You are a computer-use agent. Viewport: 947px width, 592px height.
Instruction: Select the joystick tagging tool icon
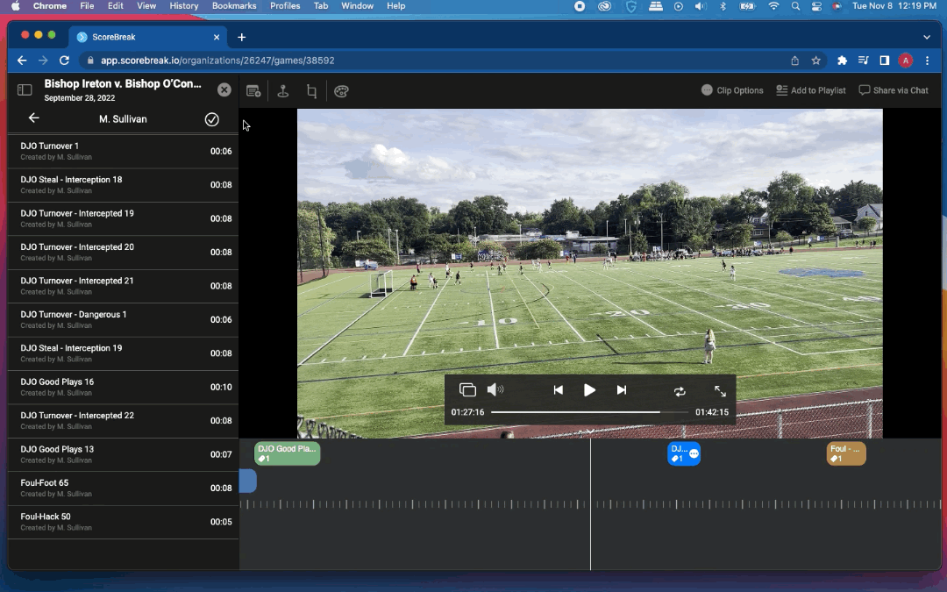point(282,91)
